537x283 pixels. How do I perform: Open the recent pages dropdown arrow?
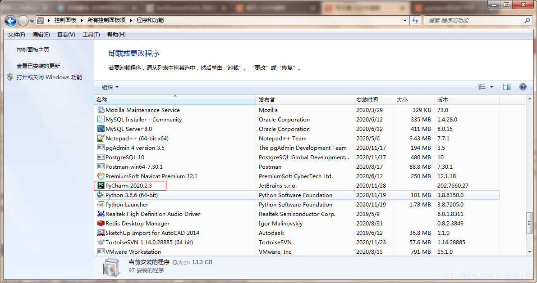[x=32, y=21]
